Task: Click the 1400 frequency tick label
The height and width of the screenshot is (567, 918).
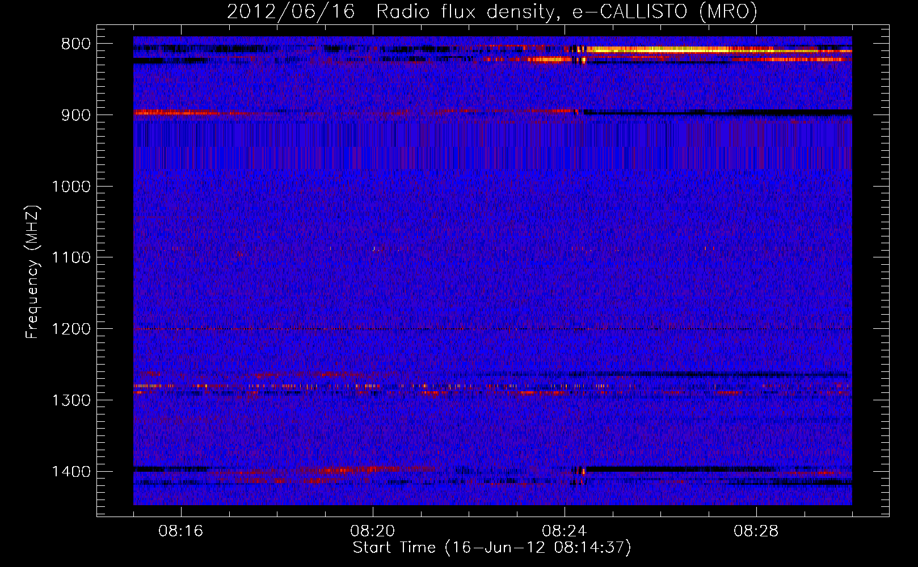Action: pos(71,472)
